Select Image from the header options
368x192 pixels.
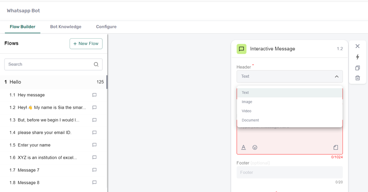click(247, 102)
